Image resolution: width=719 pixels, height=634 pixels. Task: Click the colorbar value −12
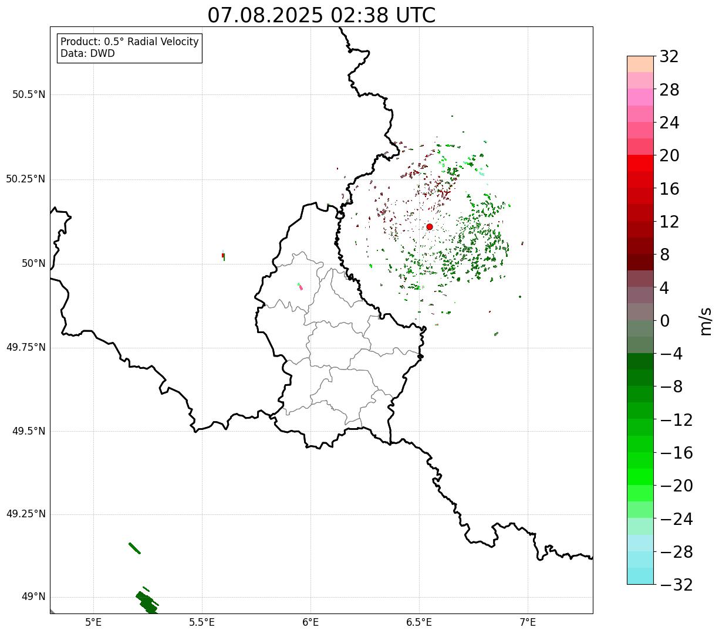[676, 420]
